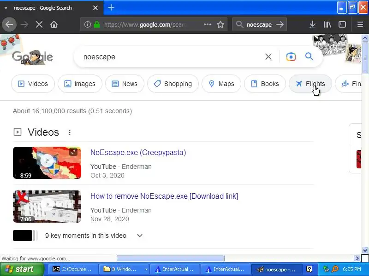This screenshot has height=276, width=369.
Task: Toggle the sidebar view icon
Action: tap(342, 24)
